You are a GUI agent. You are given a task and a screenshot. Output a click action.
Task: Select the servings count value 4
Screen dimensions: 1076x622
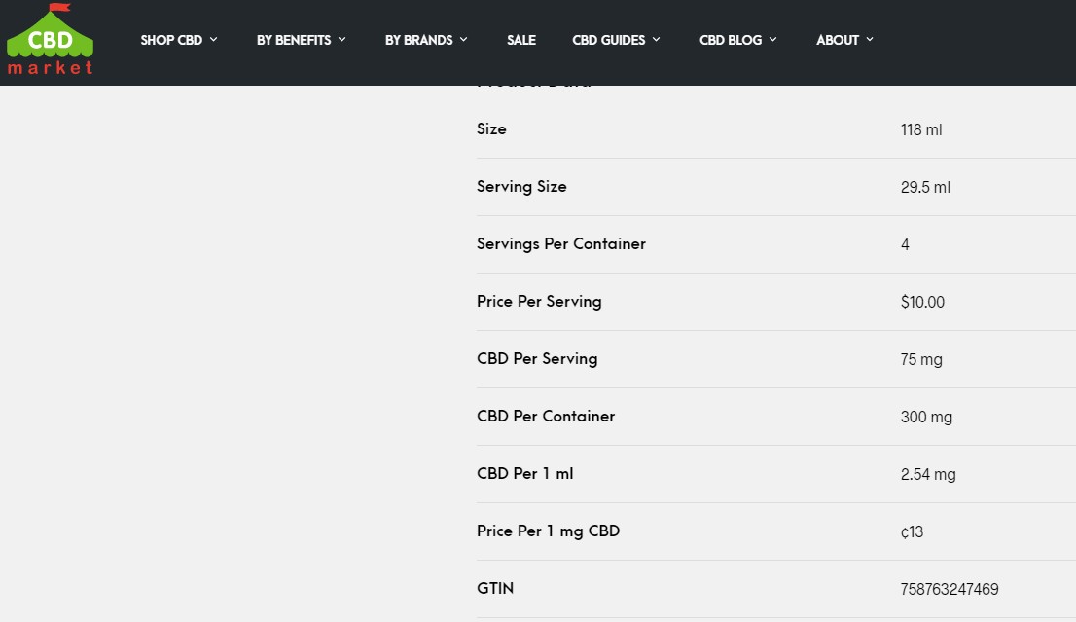(x=905, y=245)
